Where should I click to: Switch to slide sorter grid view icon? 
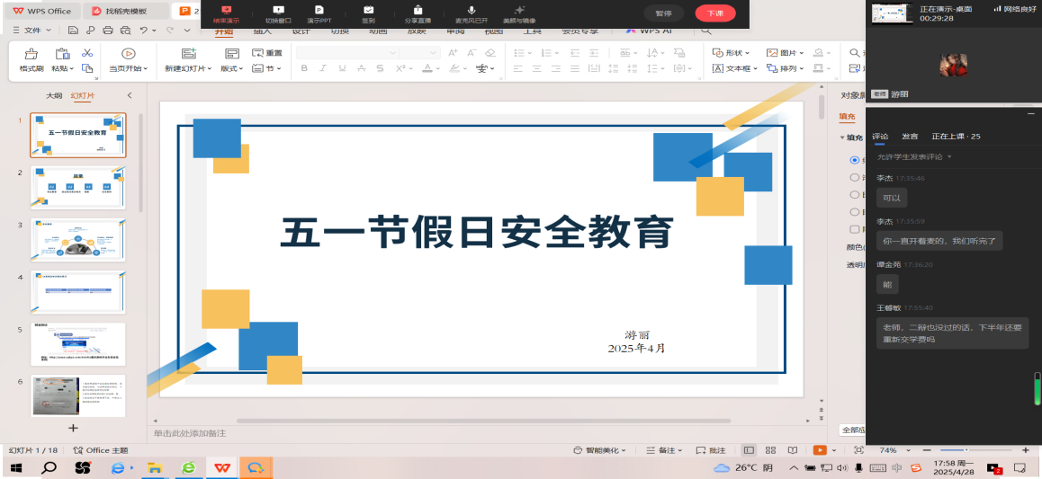[771, 450]
